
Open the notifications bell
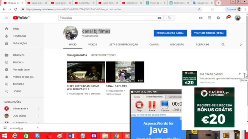click(227, 18)
